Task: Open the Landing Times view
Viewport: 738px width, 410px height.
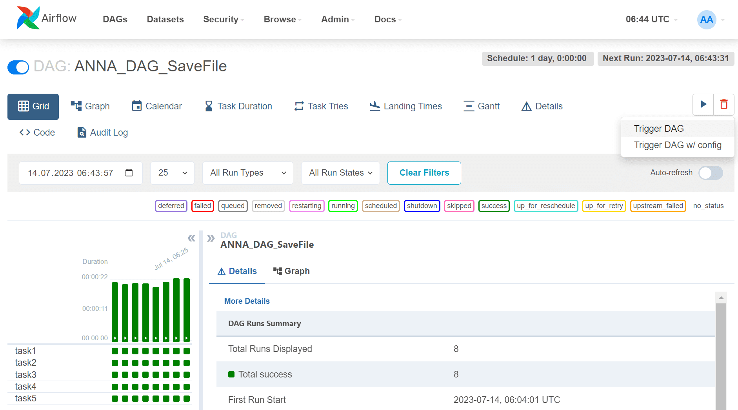Action: pyautogui.click(x=405, y=106)
